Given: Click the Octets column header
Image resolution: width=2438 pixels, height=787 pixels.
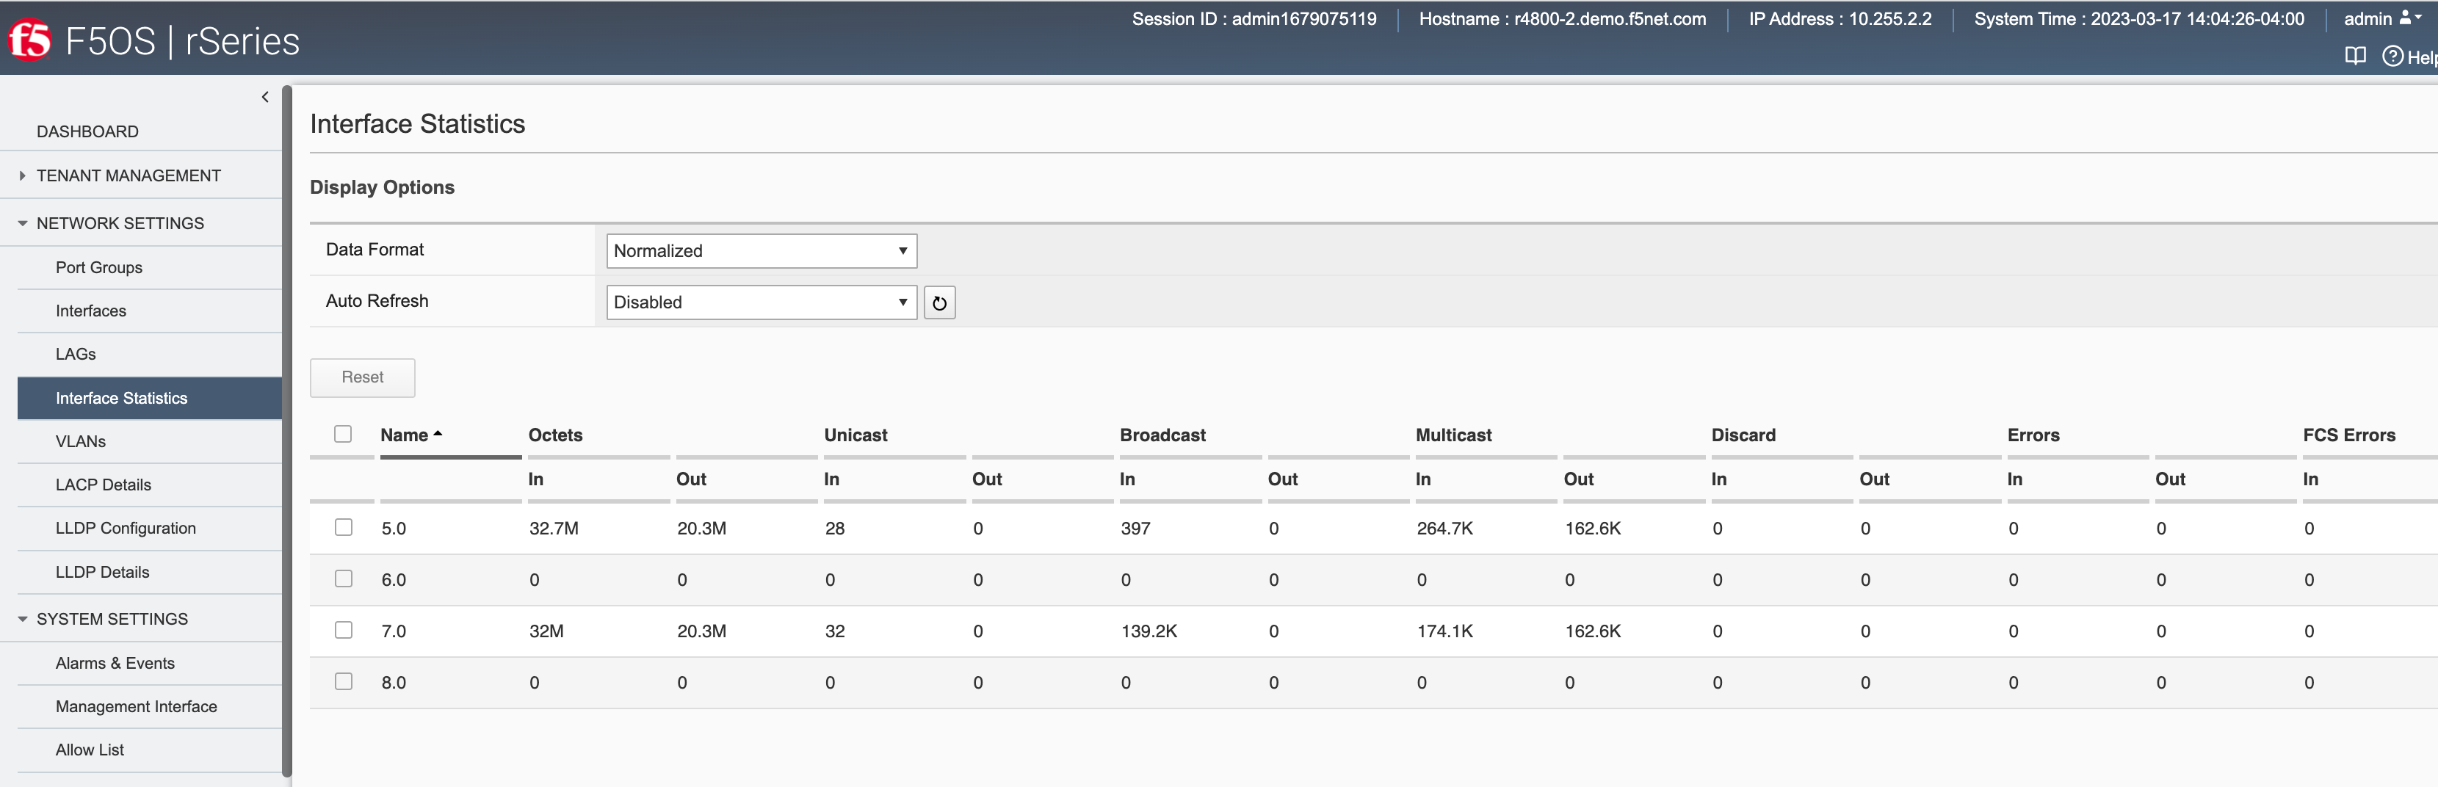Looking at the screenshot, I should (x=556, y=435).
